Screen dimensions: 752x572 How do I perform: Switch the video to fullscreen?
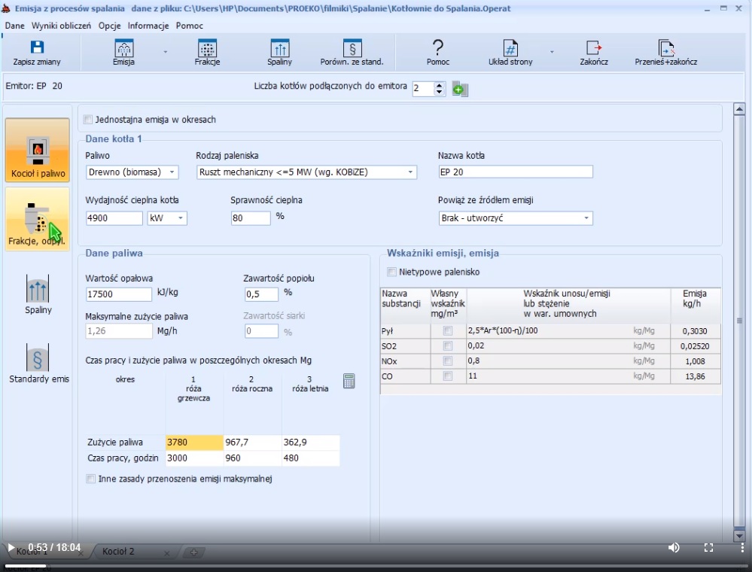[708, 548]
